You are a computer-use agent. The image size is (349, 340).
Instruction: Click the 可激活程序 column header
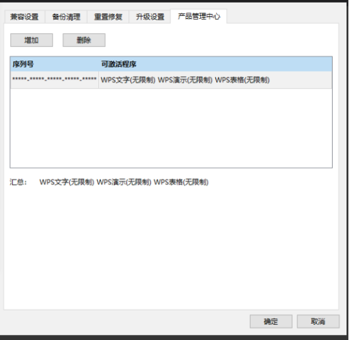pos(215,64)
